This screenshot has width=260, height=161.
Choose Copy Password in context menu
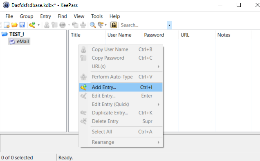pos(121,58)
